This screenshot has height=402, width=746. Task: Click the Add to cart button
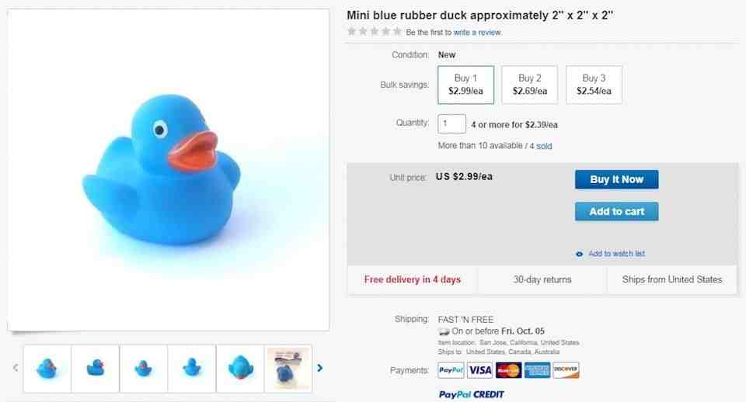click(x=616, y=211)
